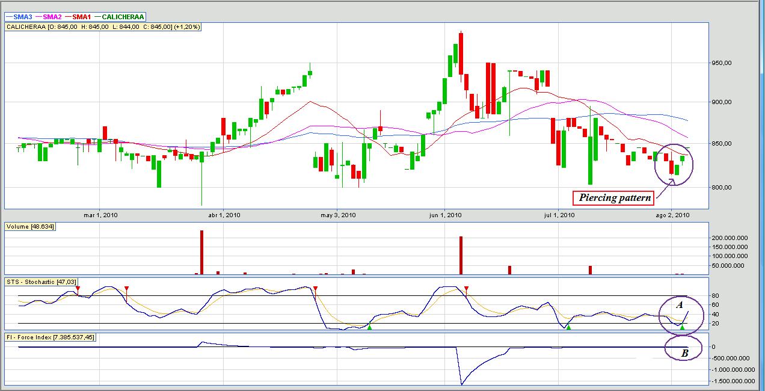This screenshot has width=765, height=391.
Task: Click the FI - Force Index label
Action: click(x=51, y=337)
